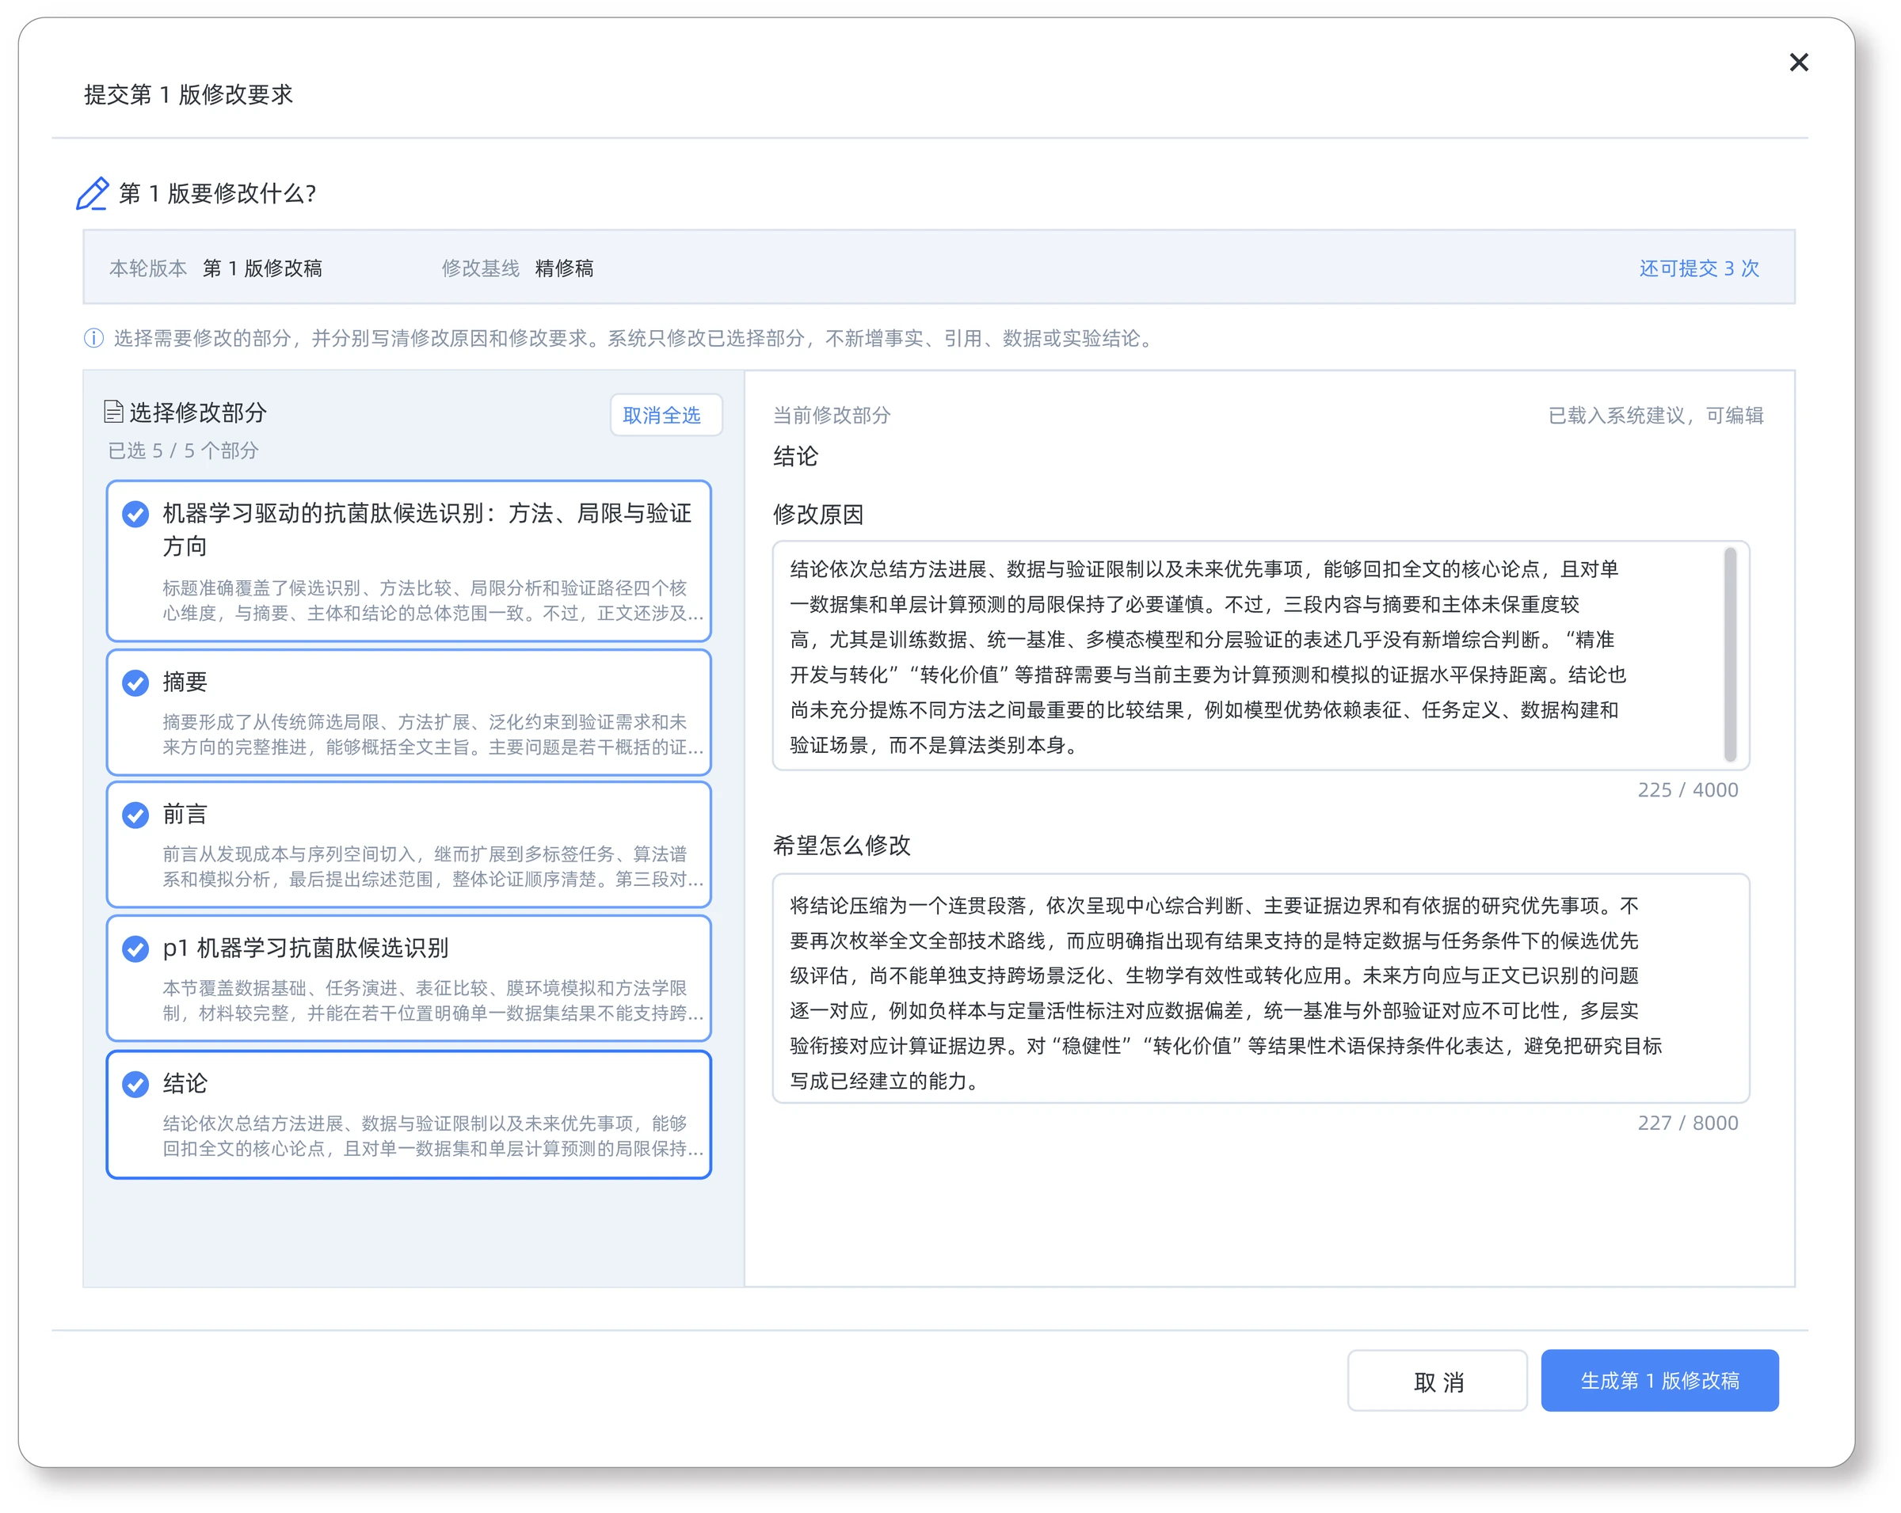Uncheck the title section 机器学习驱动的抗菌肽候选识别
The image size is (1901, 1513).
tap(135, 514)
